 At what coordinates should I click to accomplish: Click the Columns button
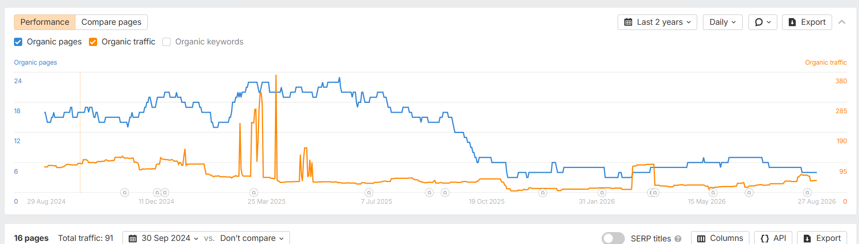click(720, 238)
